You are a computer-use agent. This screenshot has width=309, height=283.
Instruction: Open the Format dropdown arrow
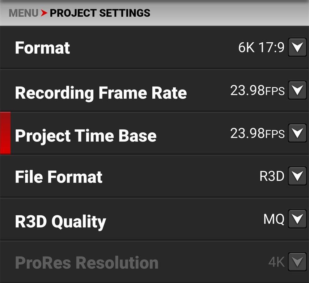297,48
